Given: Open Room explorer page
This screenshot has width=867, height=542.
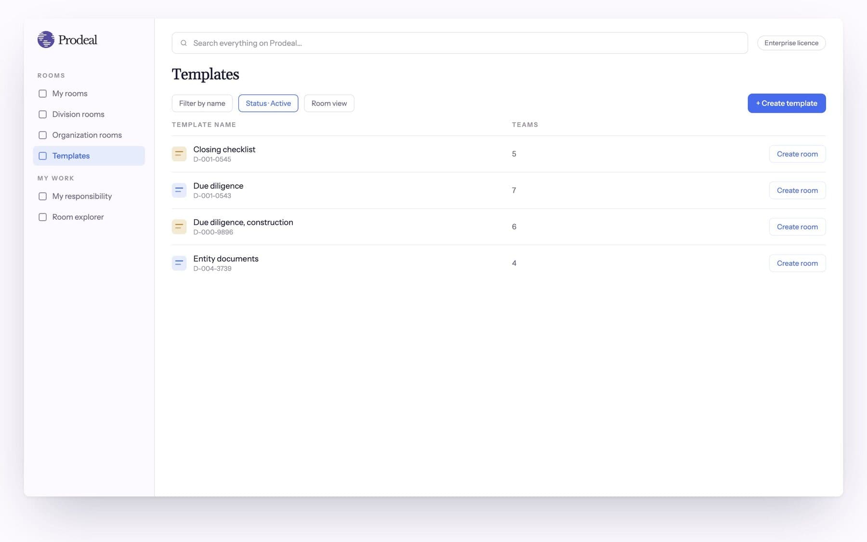Looking at the screenshot, I should [89, 217].
